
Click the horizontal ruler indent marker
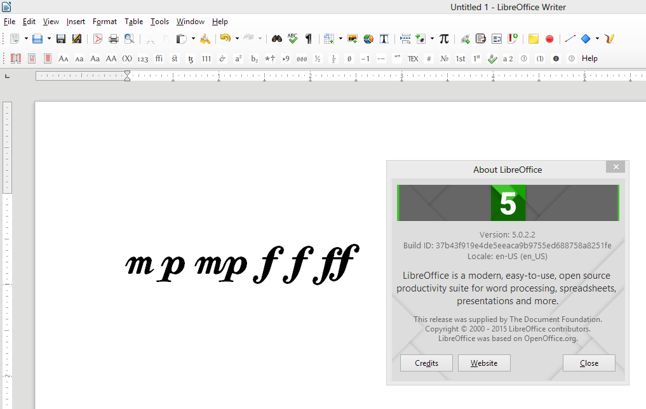(127, 76)
